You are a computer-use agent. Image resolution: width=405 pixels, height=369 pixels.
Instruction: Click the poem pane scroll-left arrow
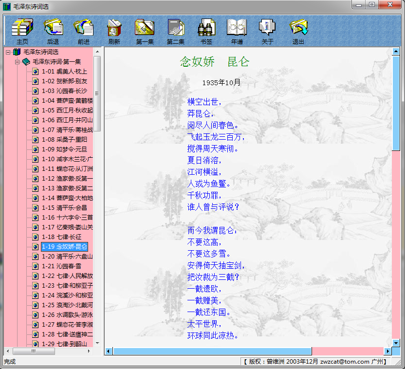point(109,351)
